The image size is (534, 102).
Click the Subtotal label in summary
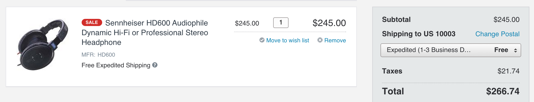(x=396, y=19)
